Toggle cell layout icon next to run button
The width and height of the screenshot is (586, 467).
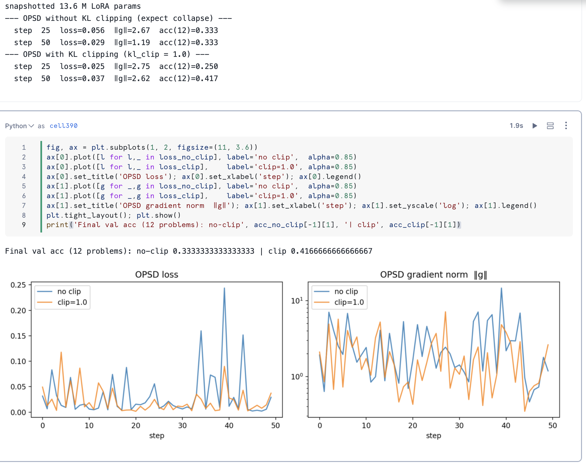tap(550, 126)
